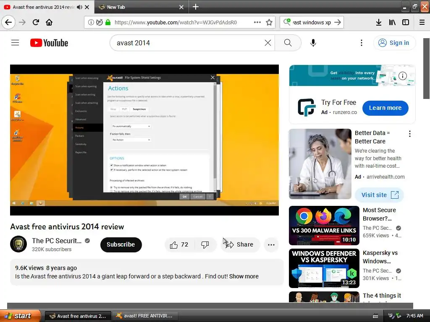Open the Windows Start button
Screen dimensions: 430x322
tap(20, 316)
